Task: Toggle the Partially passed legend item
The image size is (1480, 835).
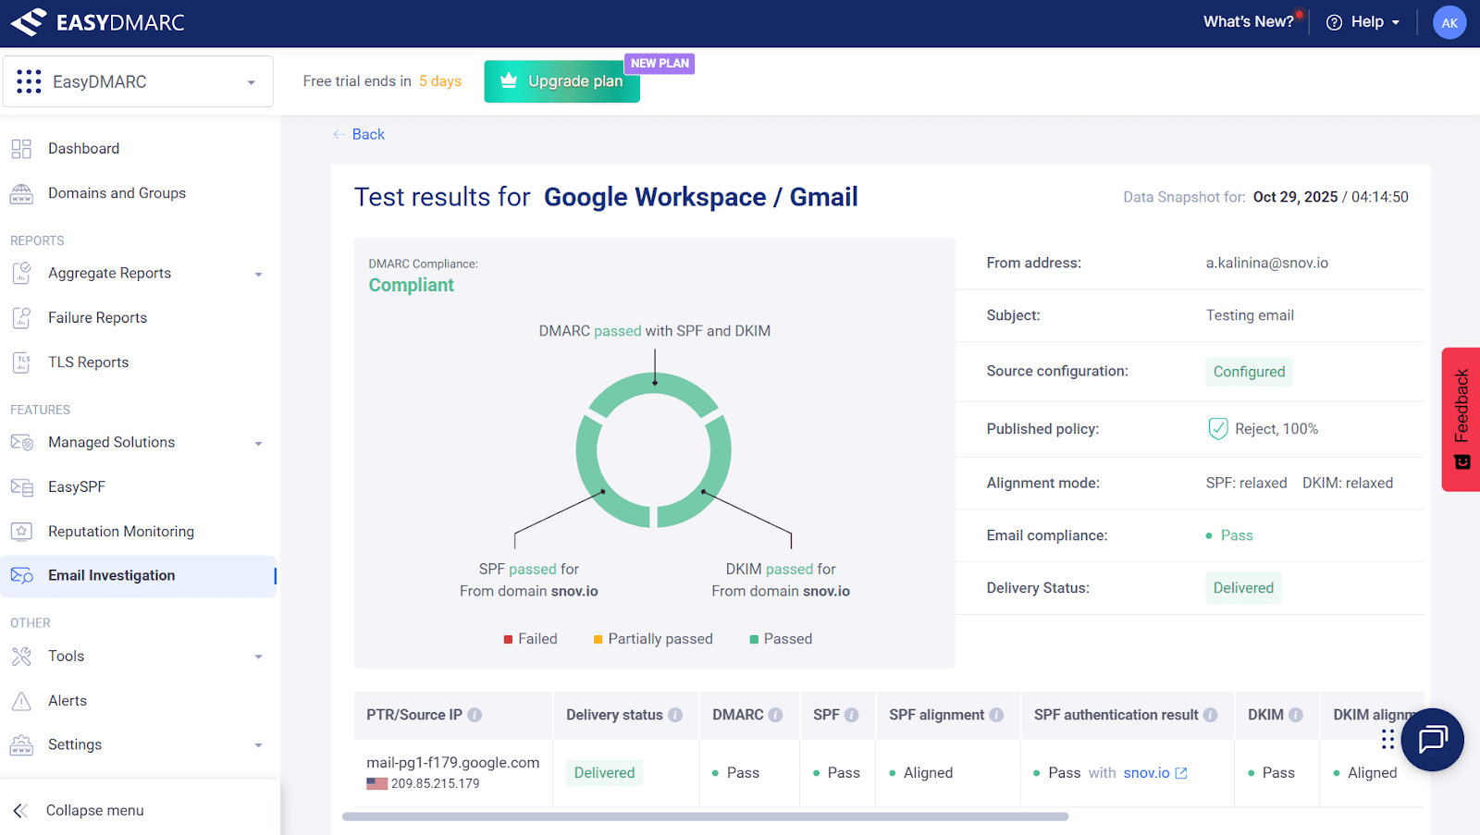Action: coord(653,639)
